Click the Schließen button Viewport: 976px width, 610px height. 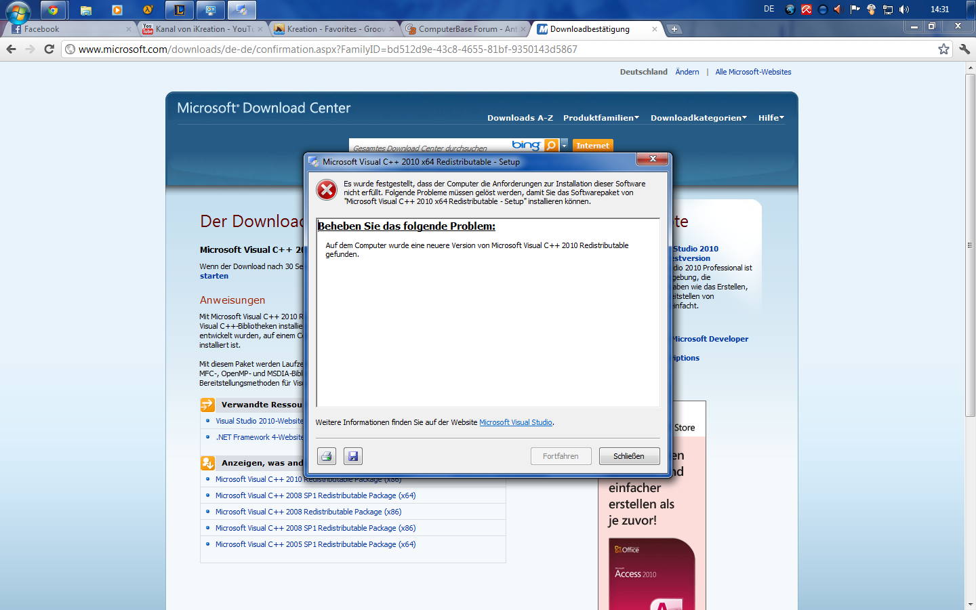pos(629,456)
